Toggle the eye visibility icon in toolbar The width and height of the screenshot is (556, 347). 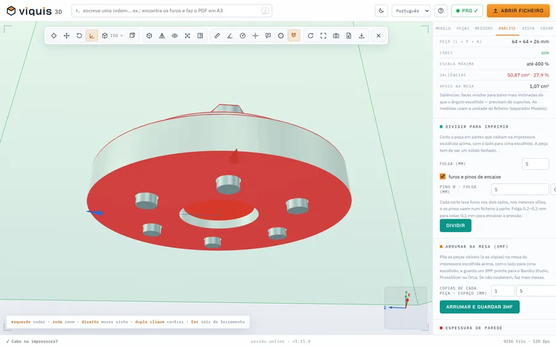pos(175,35)
